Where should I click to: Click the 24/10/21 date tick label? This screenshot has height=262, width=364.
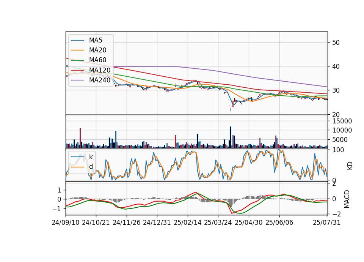[x=96, y=223]
